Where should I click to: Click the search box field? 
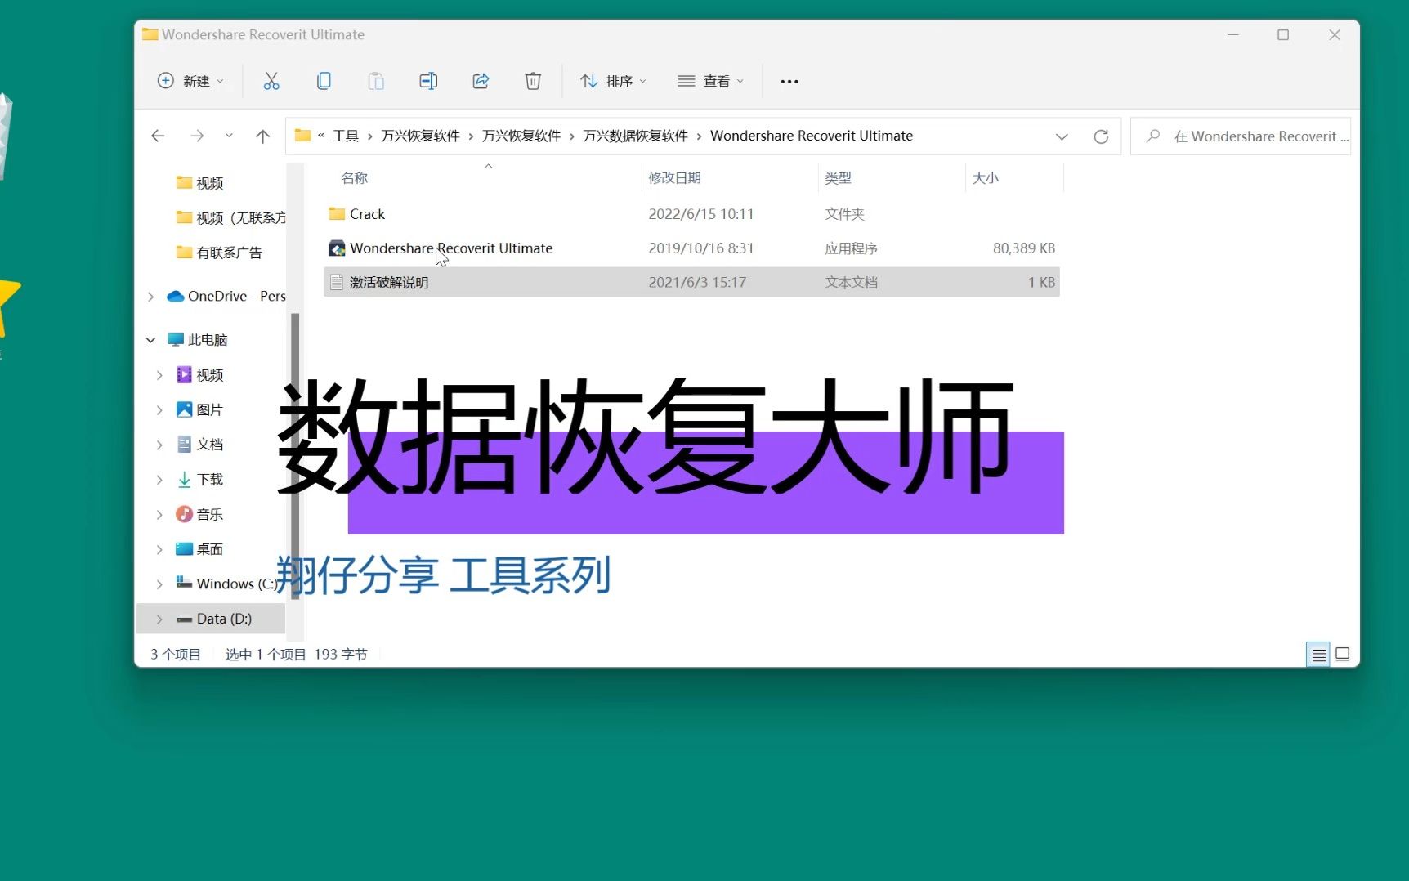[1241, 136]
